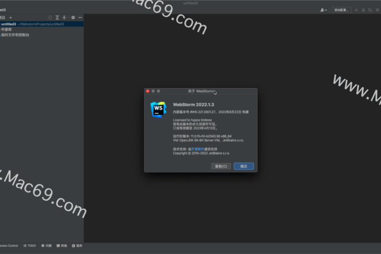
Task: Click the Stop square icon
Action: click(x=377, y=10)
